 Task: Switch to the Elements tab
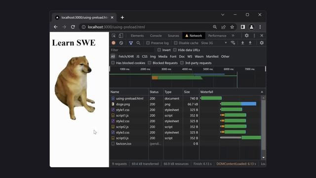(x=137, y=36)
